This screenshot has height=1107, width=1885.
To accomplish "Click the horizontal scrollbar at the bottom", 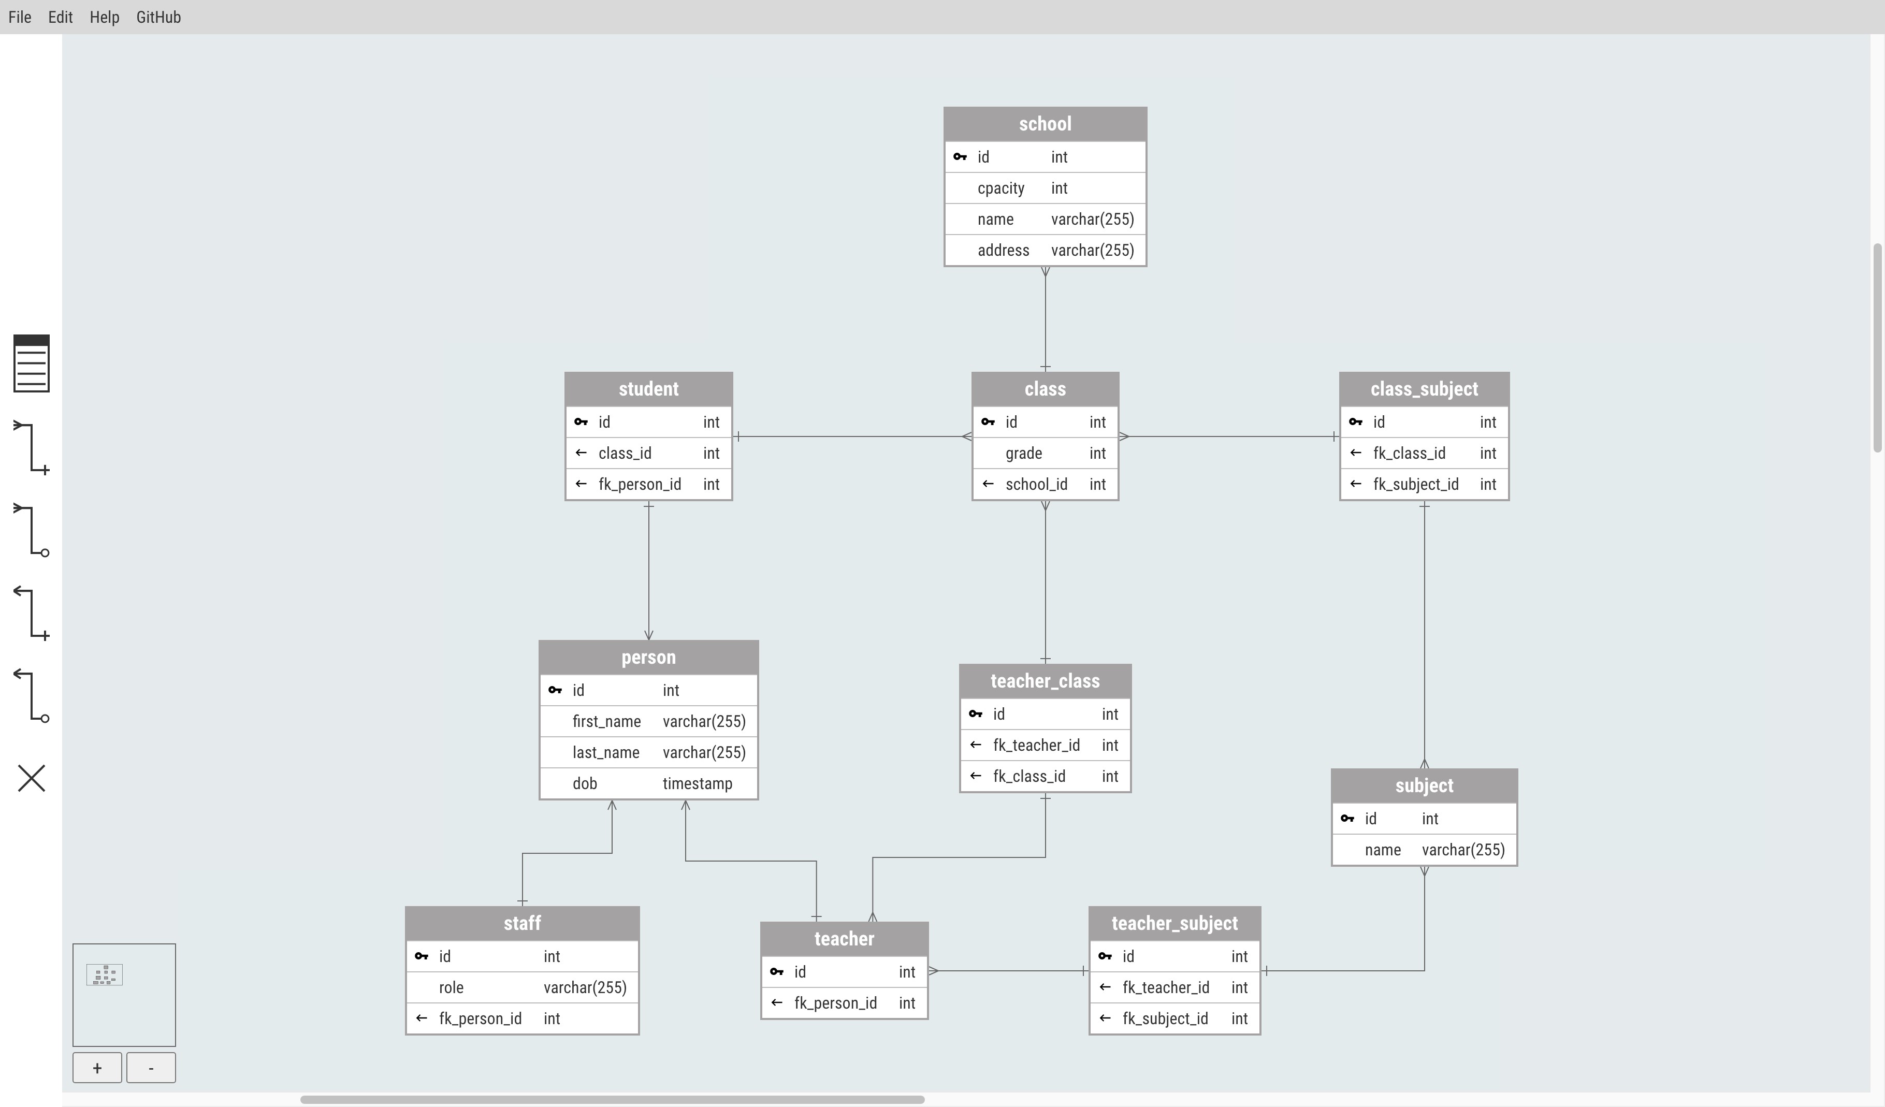I will [x=612, y=1100].
